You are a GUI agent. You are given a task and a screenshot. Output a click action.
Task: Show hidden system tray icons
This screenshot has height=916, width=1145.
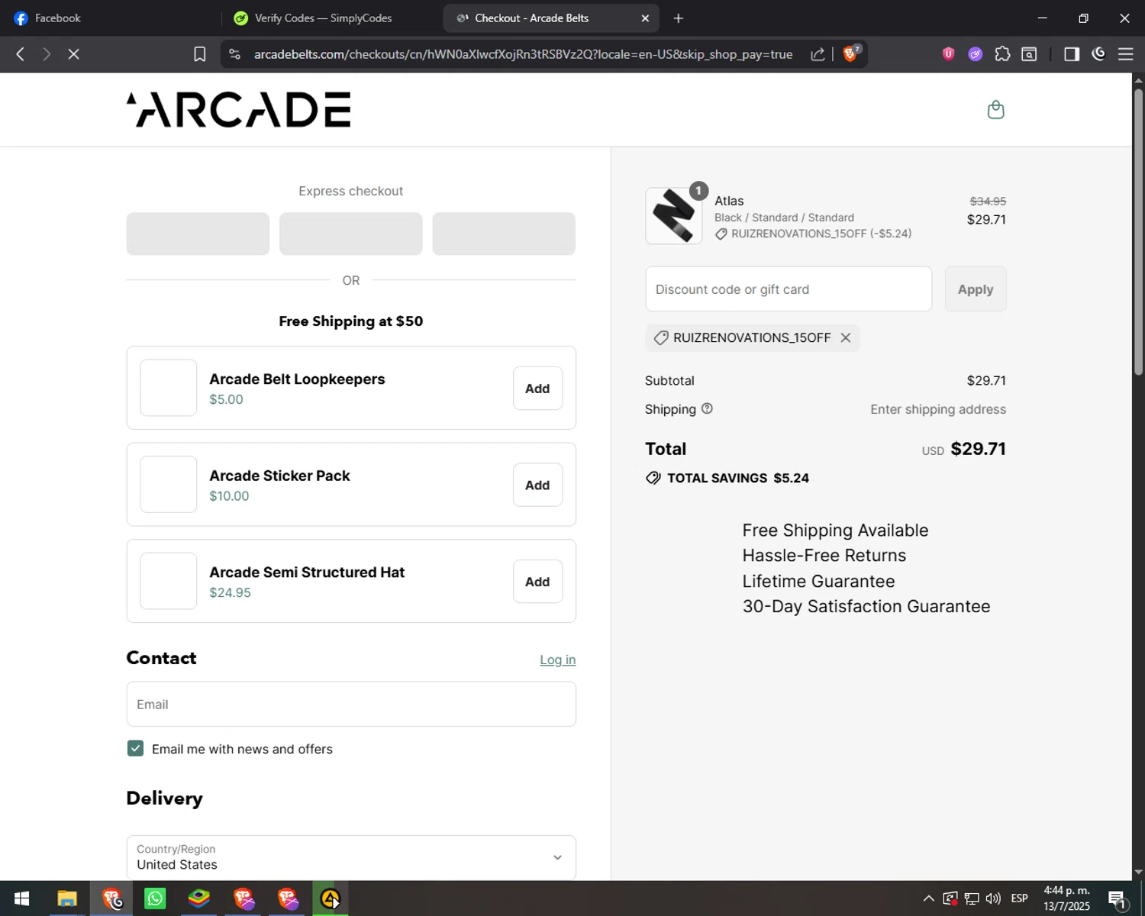click(x=928, y=898)
